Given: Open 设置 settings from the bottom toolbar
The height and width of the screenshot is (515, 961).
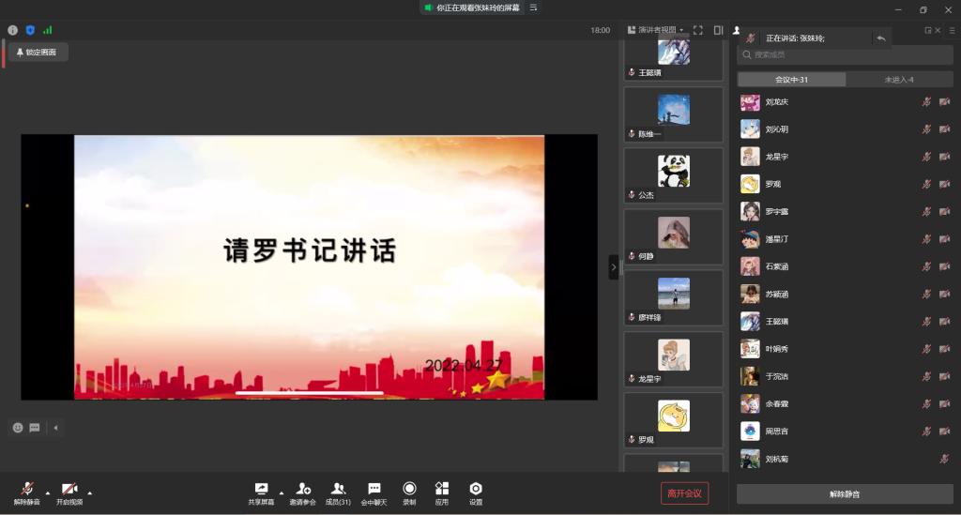Looking at the screenshot, I should coord(476,489).
